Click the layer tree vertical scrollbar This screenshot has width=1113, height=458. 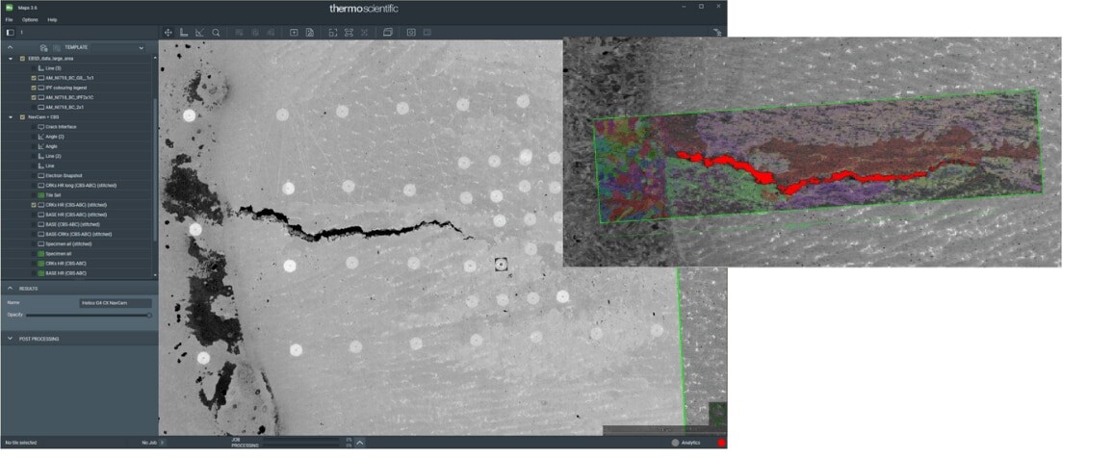[155, 170]
